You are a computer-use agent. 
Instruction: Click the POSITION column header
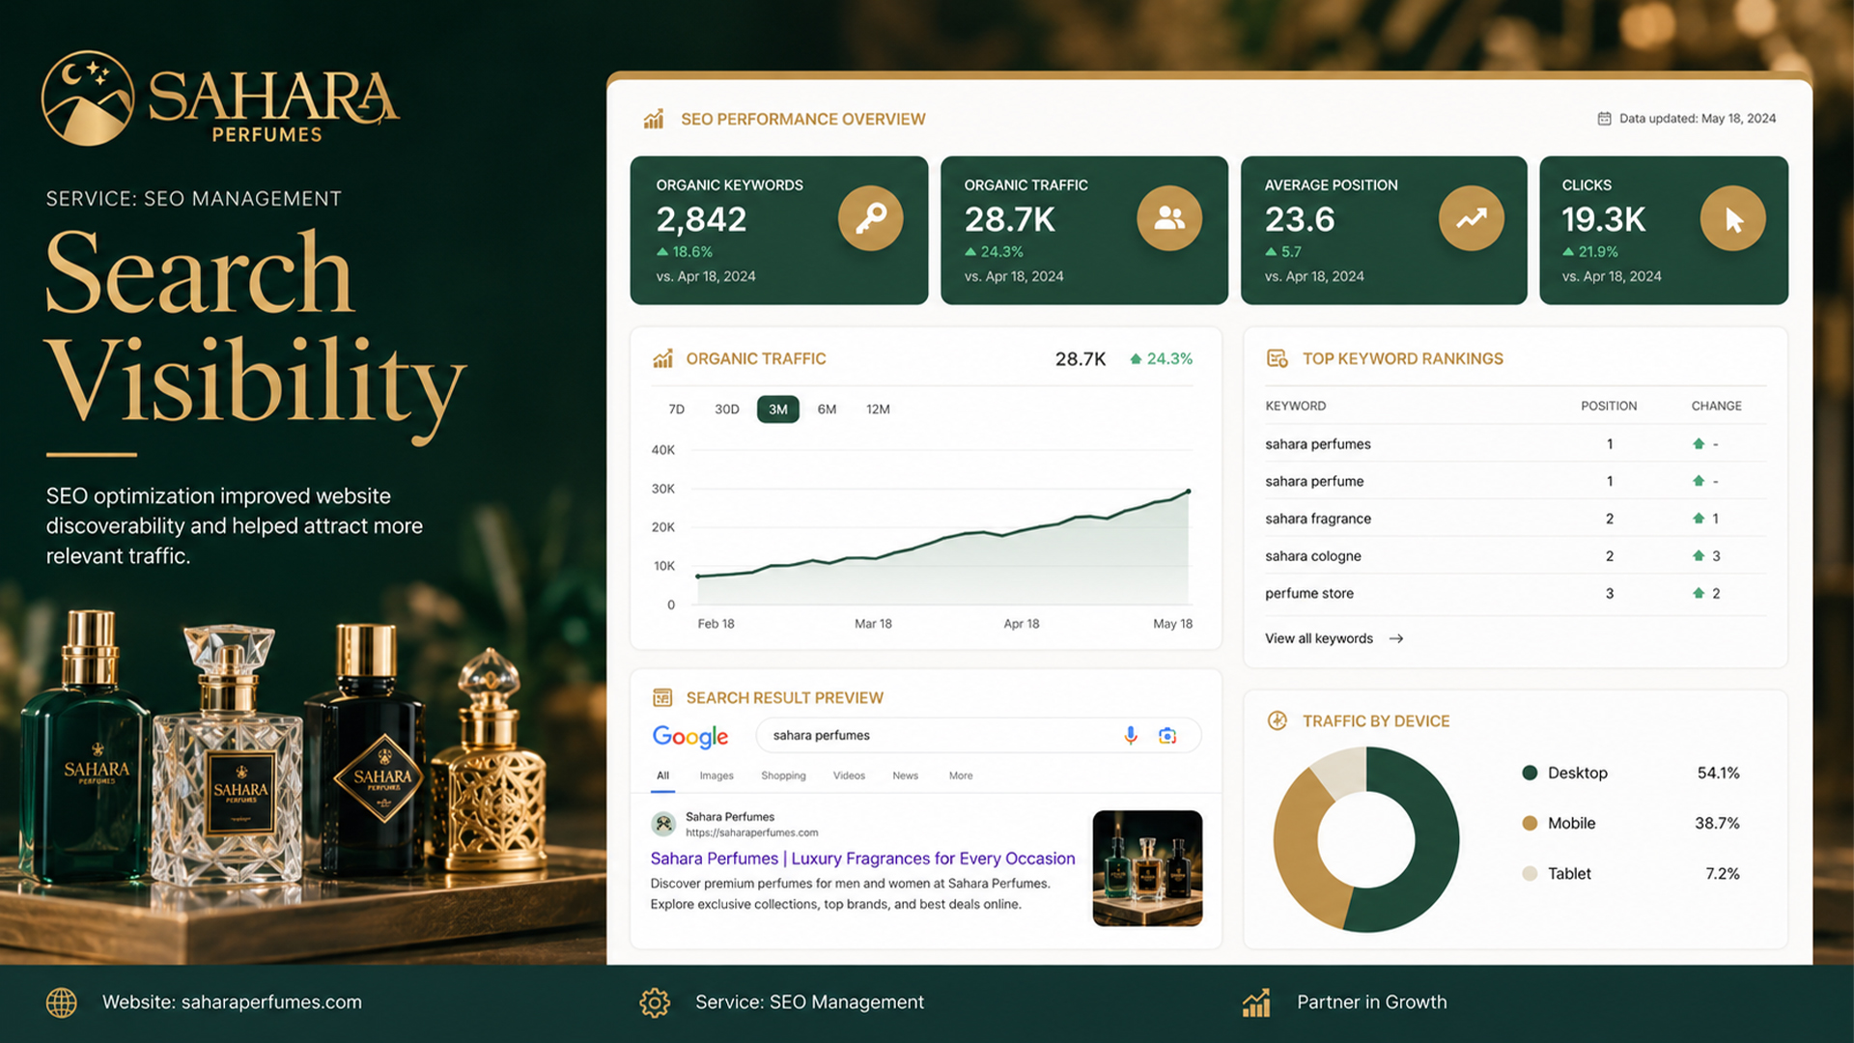click(x=1609, y=407)
